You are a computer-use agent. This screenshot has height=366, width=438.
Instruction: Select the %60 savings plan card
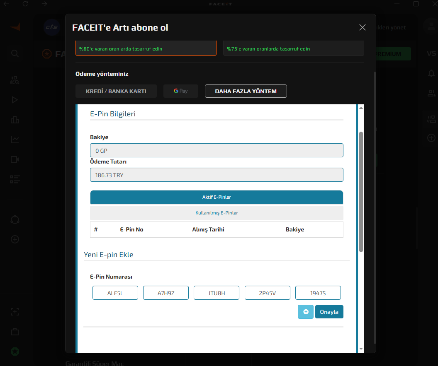point(146,48)
